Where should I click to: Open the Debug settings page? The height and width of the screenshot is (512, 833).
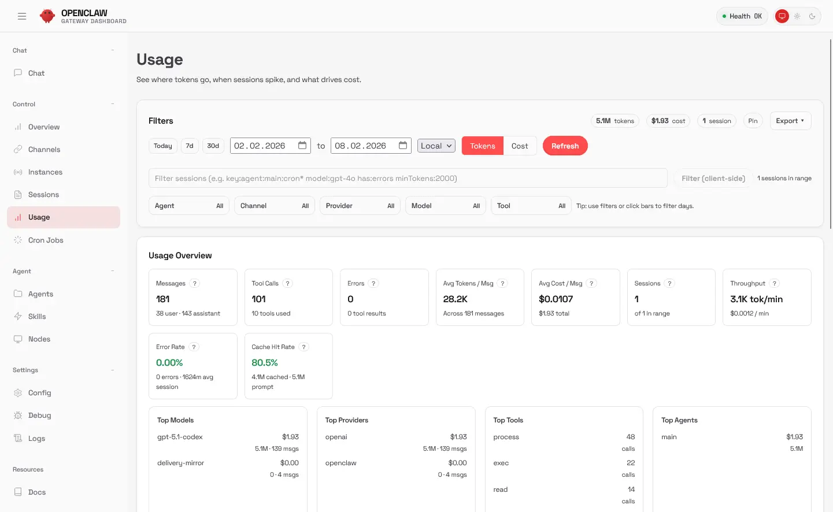pyautogui.click(x=39, y=415)
